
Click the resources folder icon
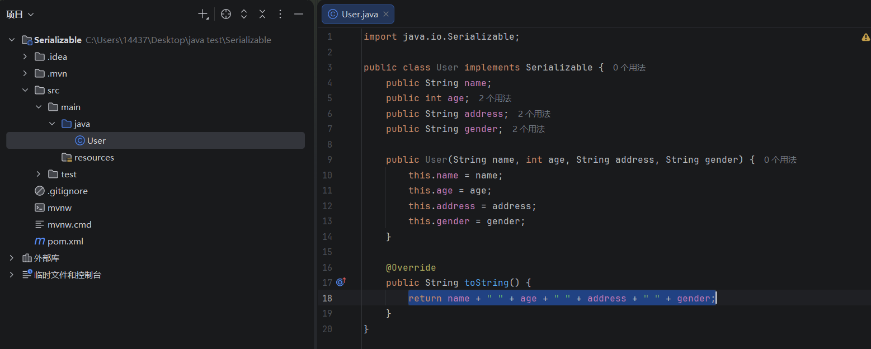67,157
